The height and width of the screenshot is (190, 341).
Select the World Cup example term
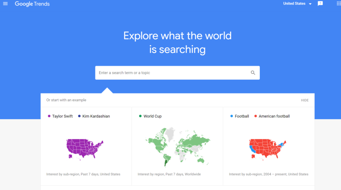coord(153,116)
